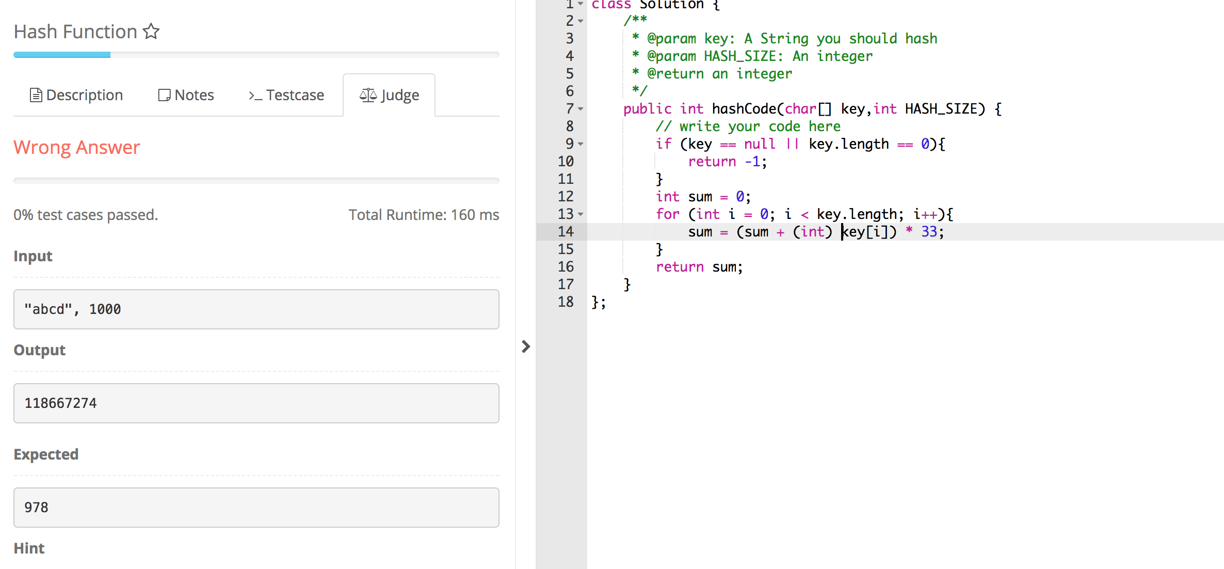Collapse the class Solution block at line 1
Image resolution: width=1224 pixels, height=569 pixels.
580,4
